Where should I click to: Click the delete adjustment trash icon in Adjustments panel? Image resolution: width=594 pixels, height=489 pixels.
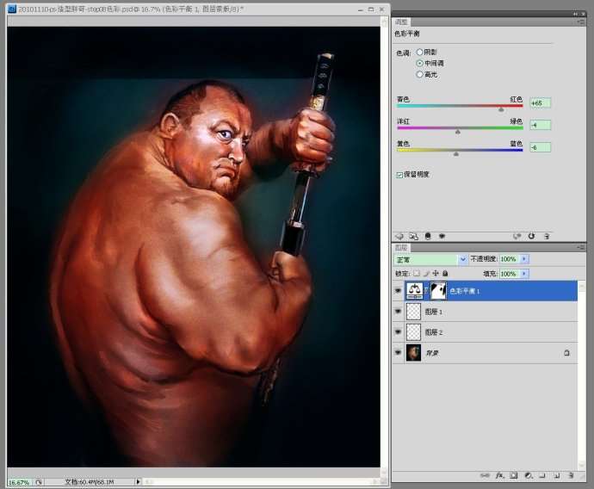547,237
